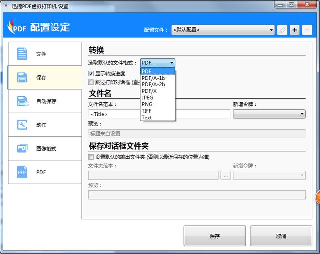Open the 配置文件 profile dropdown

click(223, 30)
